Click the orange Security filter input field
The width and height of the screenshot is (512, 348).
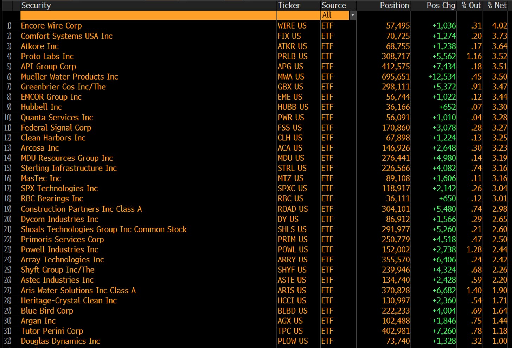click(148, 15)
